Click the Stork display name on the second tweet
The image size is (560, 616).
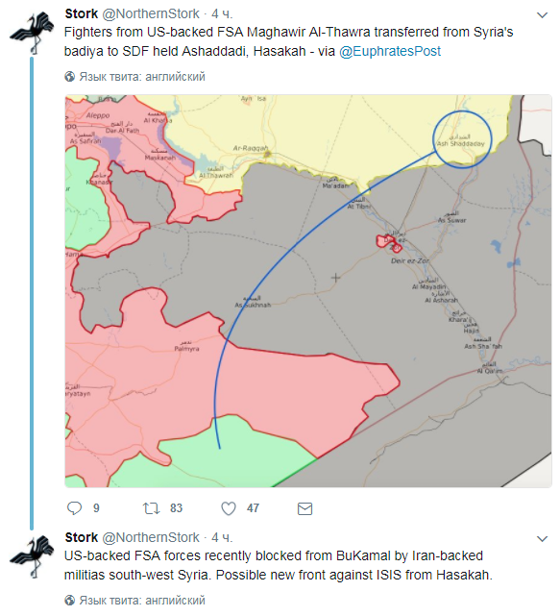click(82, 537)
